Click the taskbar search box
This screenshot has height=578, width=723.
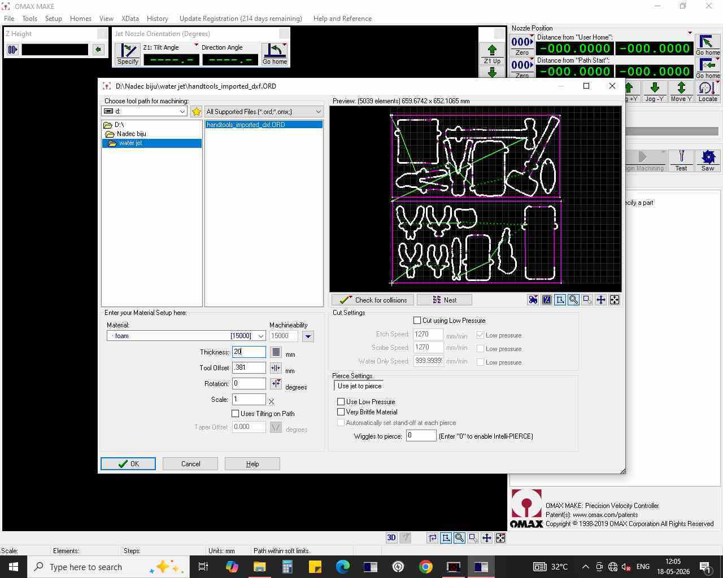pos(107,567)
